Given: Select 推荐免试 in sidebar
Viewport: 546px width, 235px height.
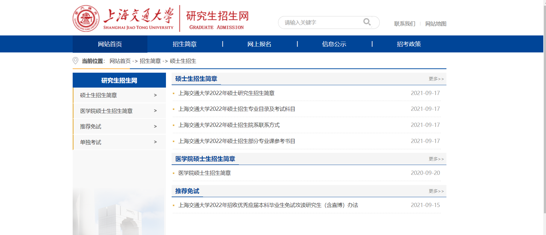Looking at the screenshot, I should [x=119, y=127].
